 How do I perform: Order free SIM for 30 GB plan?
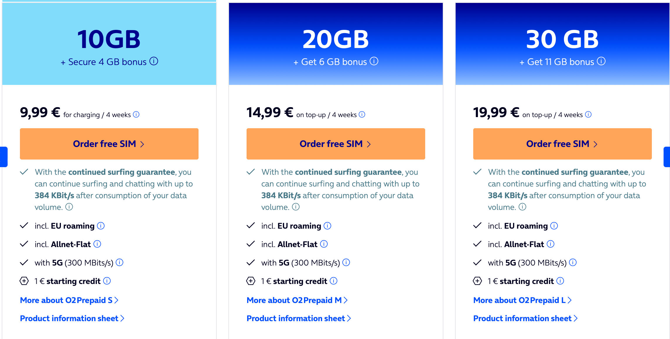pos(563,144)
